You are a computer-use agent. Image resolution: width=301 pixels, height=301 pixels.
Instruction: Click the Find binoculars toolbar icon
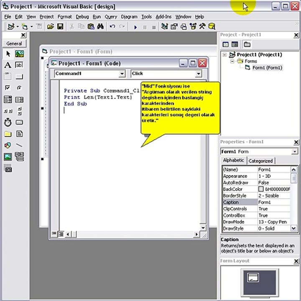pyautogui.click(x=100, y=26)
